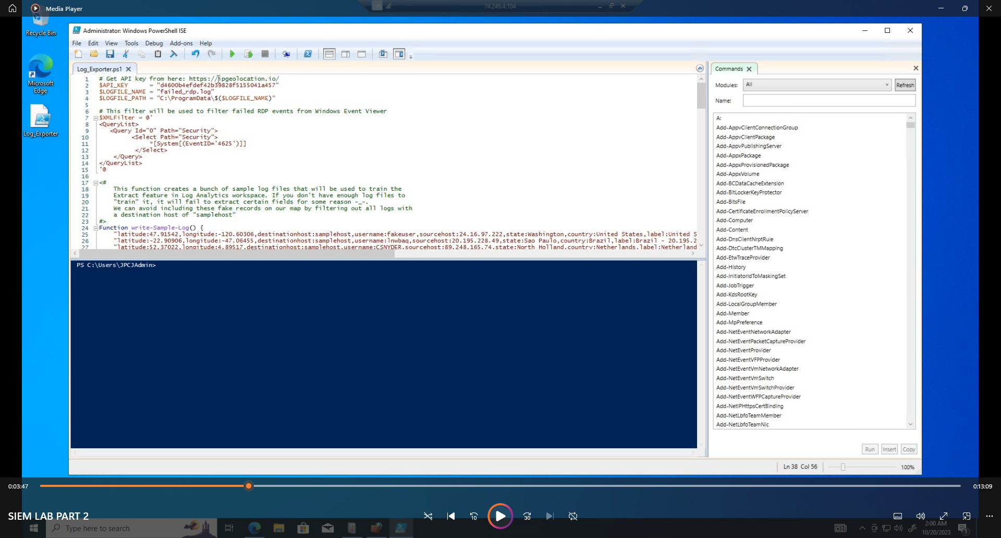Toggle the command add-on pane icon
Screen dimensions: 1001x538
tap(399, 54)
